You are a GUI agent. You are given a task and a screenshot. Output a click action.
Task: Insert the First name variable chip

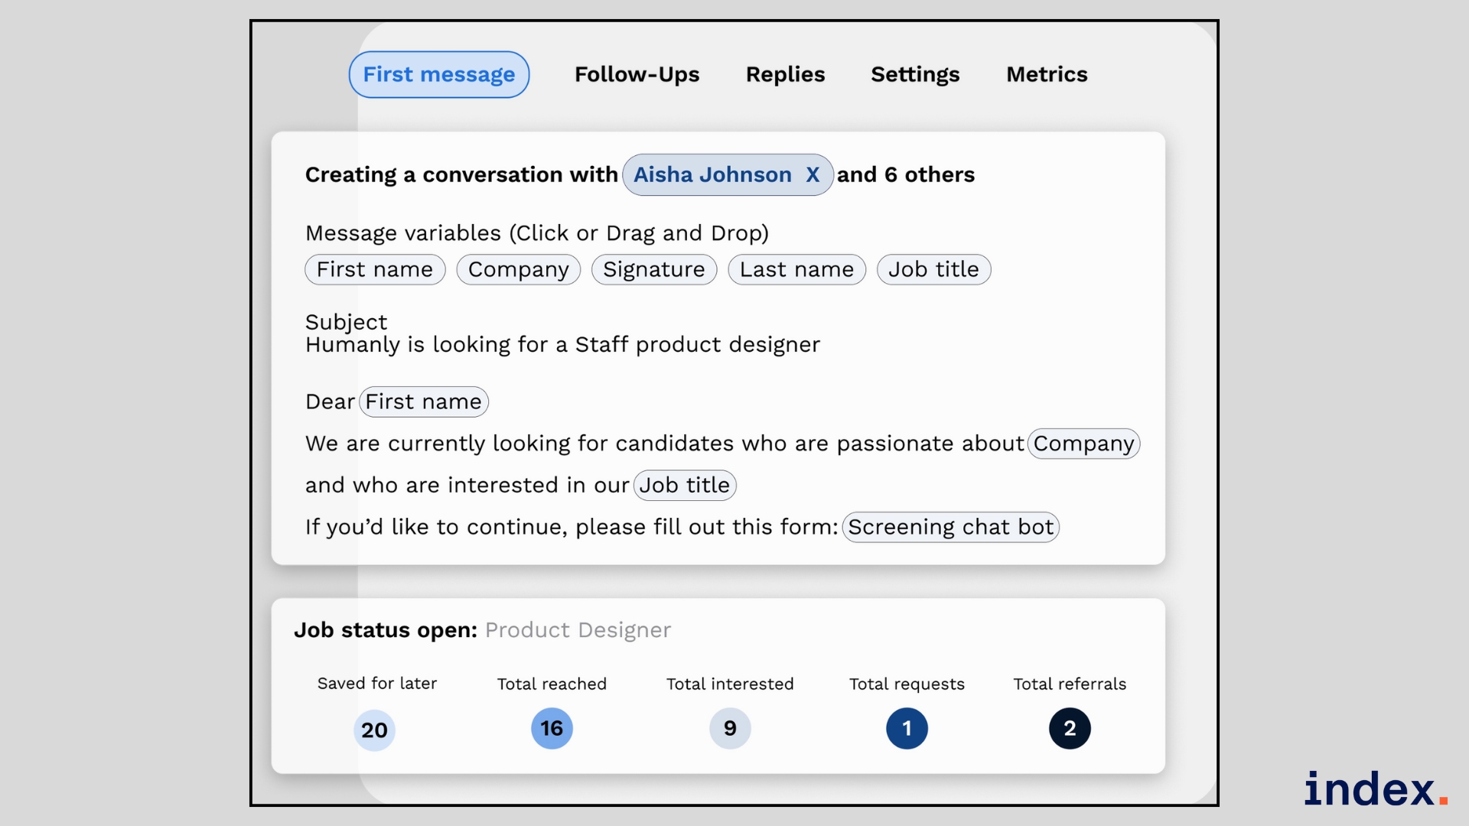click(x=375, y=269)
